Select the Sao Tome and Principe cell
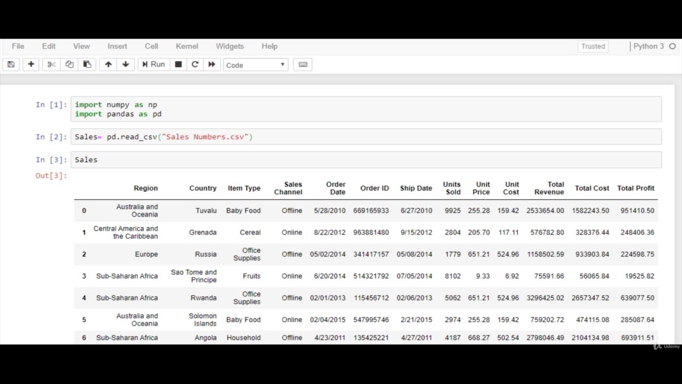Image resolution: width=682 pixels, height=384 pixels. click(x=194, y=276)
